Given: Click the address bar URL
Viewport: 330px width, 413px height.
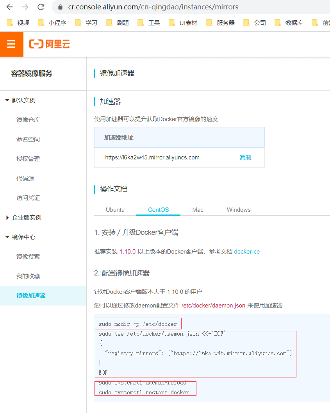Looking at the screenshot, I should tap(153, 7).
